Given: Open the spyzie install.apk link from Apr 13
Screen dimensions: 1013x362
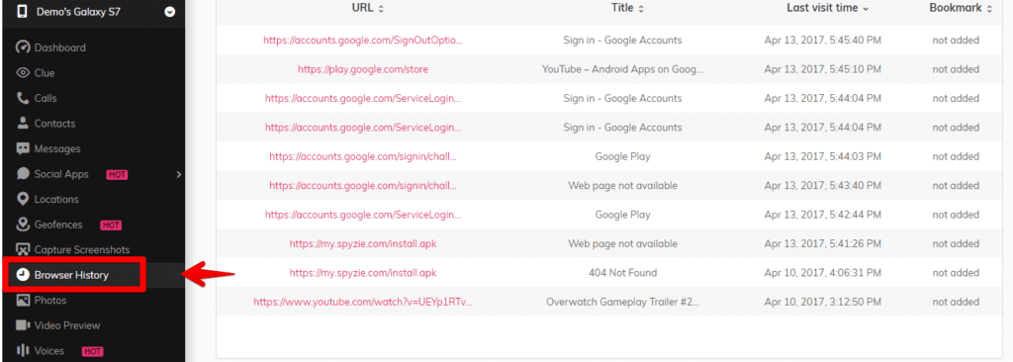Looking at the screenshot, I should tap(363, 243).
